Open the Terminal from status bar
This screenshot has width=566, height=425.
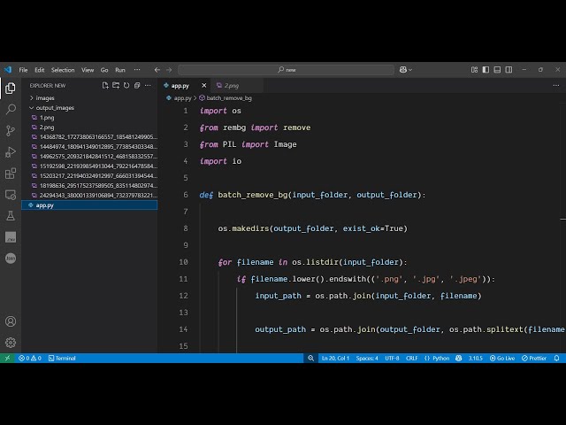coord(62,358)
